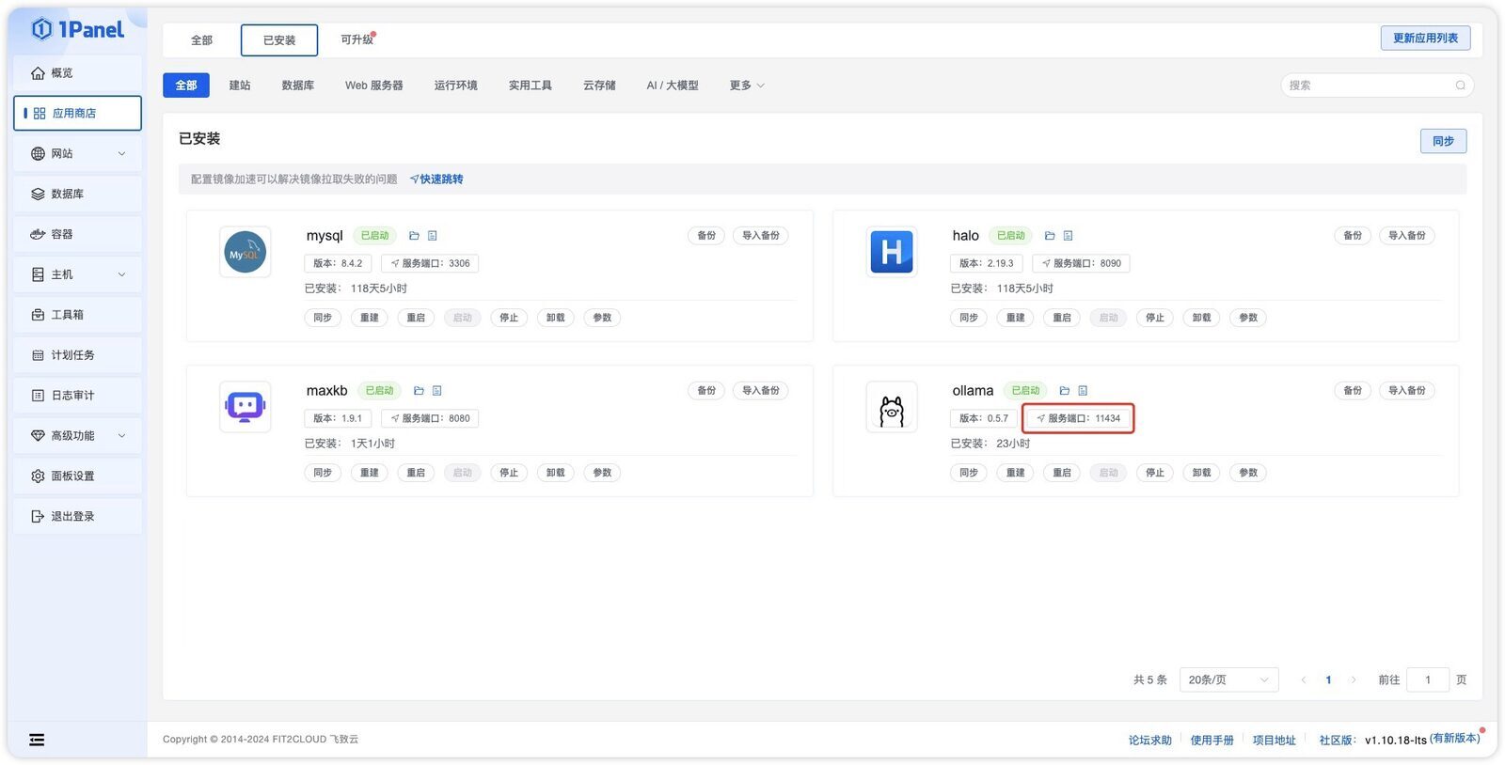Go to the next page arrow
The image size is (1505, 765).
click(x=1353, y=679)
